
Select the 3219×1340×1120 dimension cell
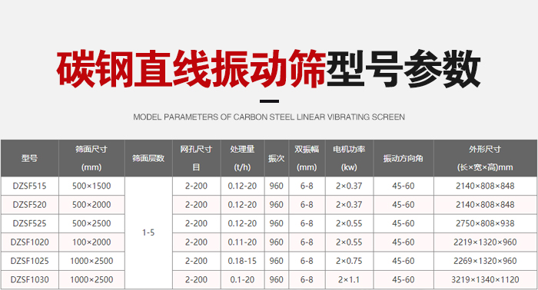485,280
